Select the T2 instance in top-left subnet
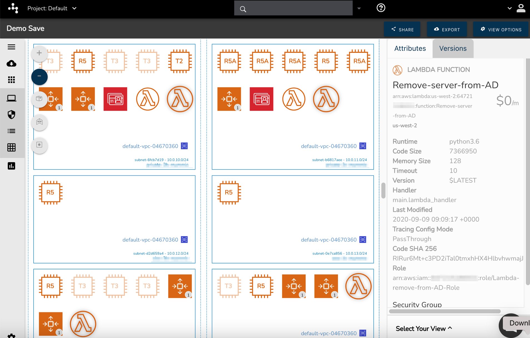 tap(180, 61)
